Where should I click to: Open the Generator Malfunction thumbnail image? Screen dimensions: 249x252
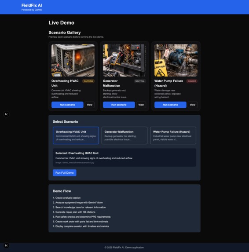124,60
